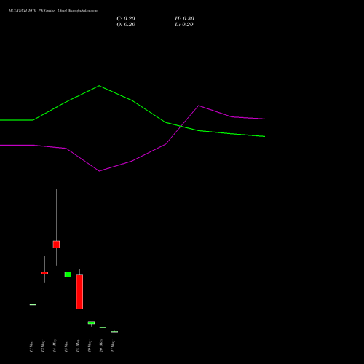Click the large red candle body above 18 May
Viewport: 364px width, 364px height.
79,292
